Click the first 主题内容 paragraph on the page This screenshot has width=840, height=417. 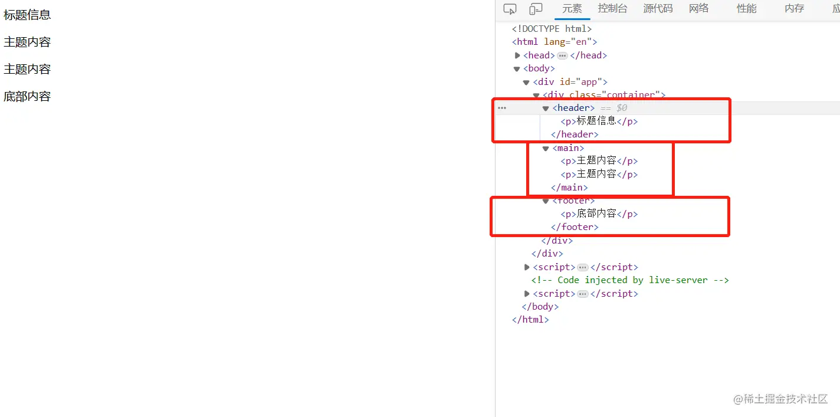pos(27,42)
